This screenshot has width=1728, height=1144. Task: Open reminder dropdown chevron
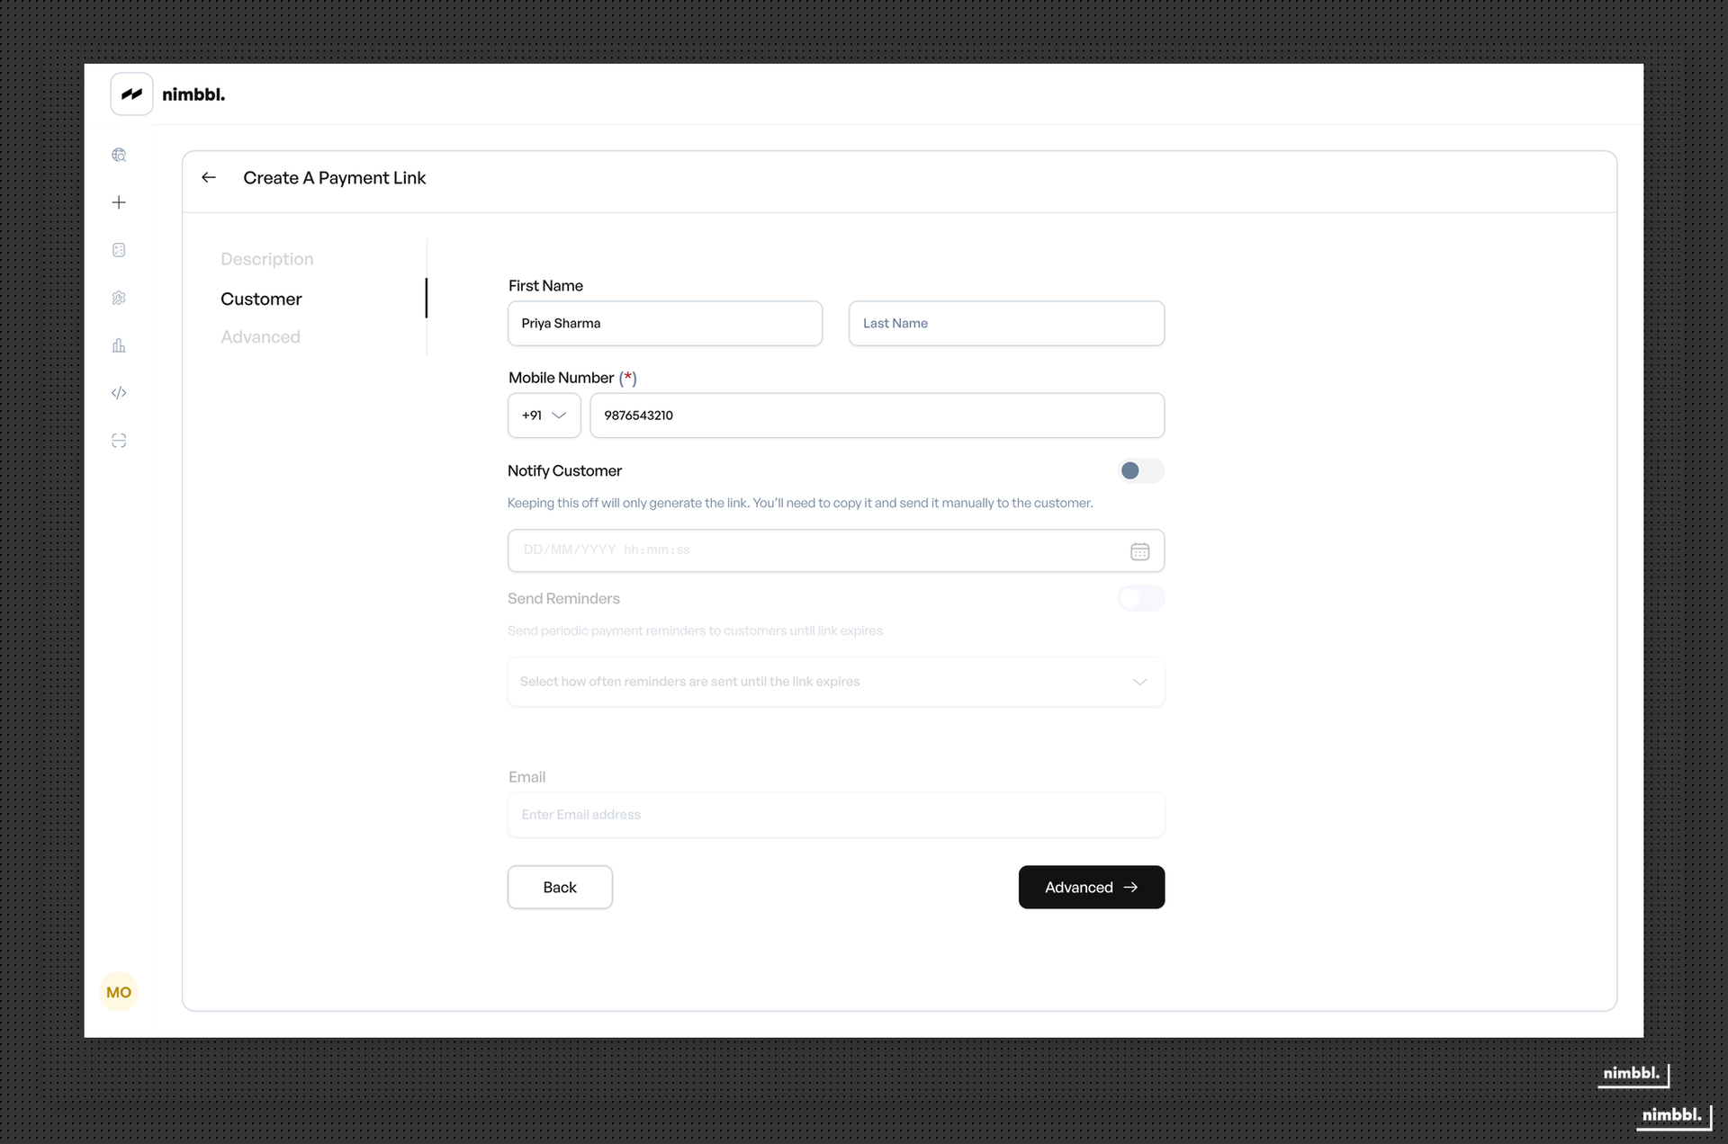click(1139, 682)
